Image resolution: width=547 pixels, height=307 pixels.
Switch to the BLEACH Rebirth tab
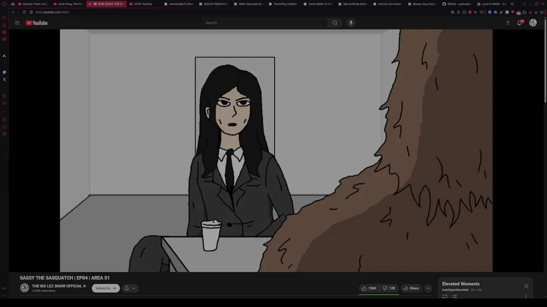pyautogui.click(x=214, y=4)
